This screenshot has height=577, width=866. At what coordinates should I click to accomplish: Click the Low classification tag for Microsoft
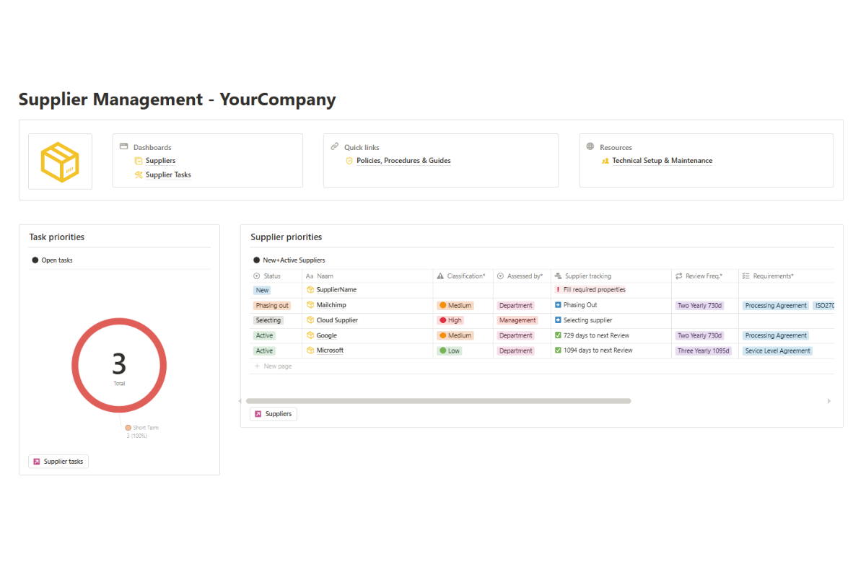click(x=449, y=351)
